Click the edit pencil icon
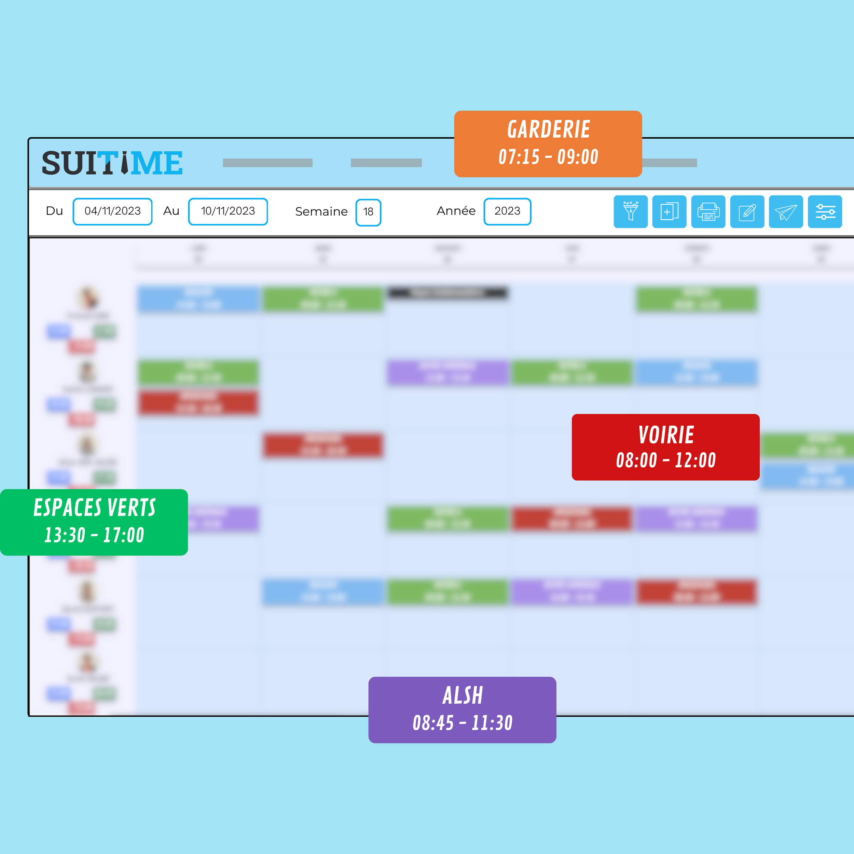This screenshot has height=854, width=854. [x=747, y=212]
